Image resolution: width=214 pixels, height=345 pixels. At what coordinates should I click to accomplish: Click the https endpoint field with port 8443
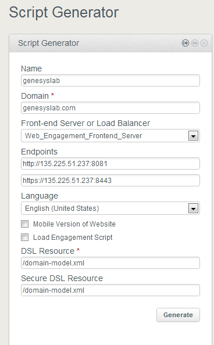point(110,181)
